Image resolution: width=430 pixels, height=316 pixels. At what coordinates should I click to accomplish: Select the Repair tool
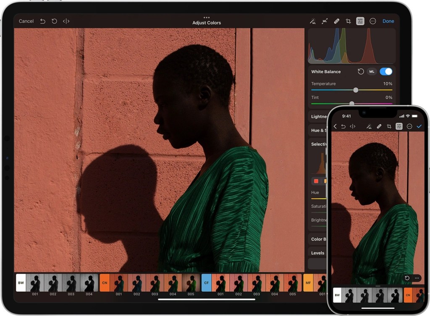(336, 21)
